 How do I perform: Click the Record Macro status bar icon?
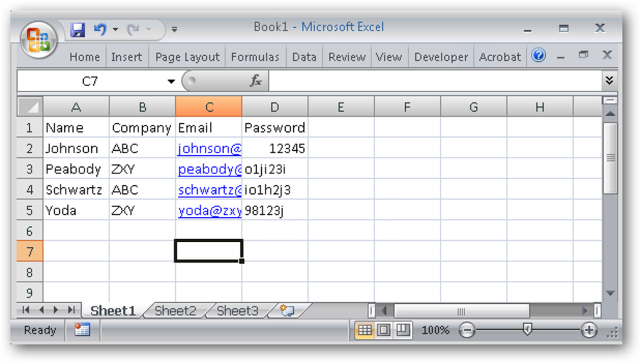click(82, 330)
